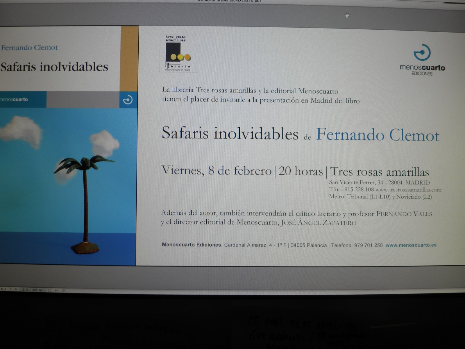Click the cover title Safaris inolvidables
This screenshot has width=465, height=349.
(54, 67)
